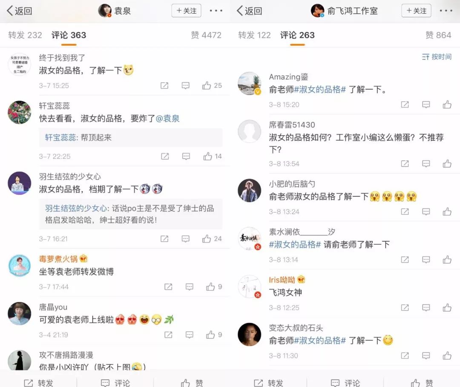Screen dimensions: 460x387
Task: Open more options on 俞飞鸿工作室's post
Action: [446, 11]
